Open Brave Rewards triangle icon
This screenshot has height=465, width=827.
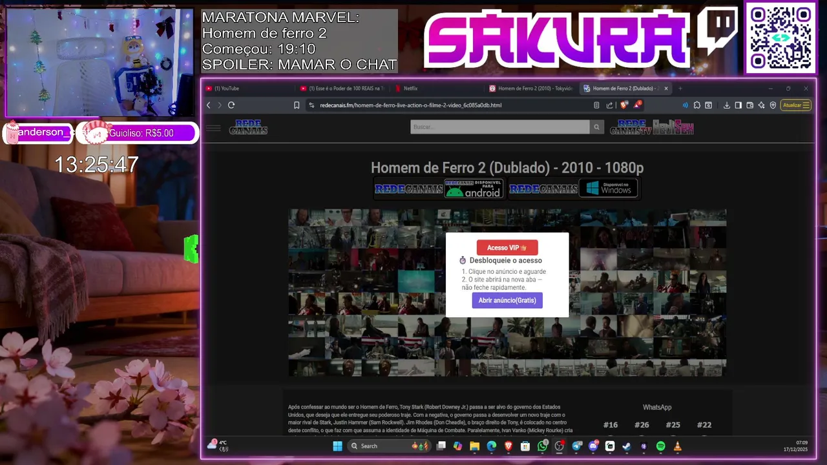click(637, 105)
